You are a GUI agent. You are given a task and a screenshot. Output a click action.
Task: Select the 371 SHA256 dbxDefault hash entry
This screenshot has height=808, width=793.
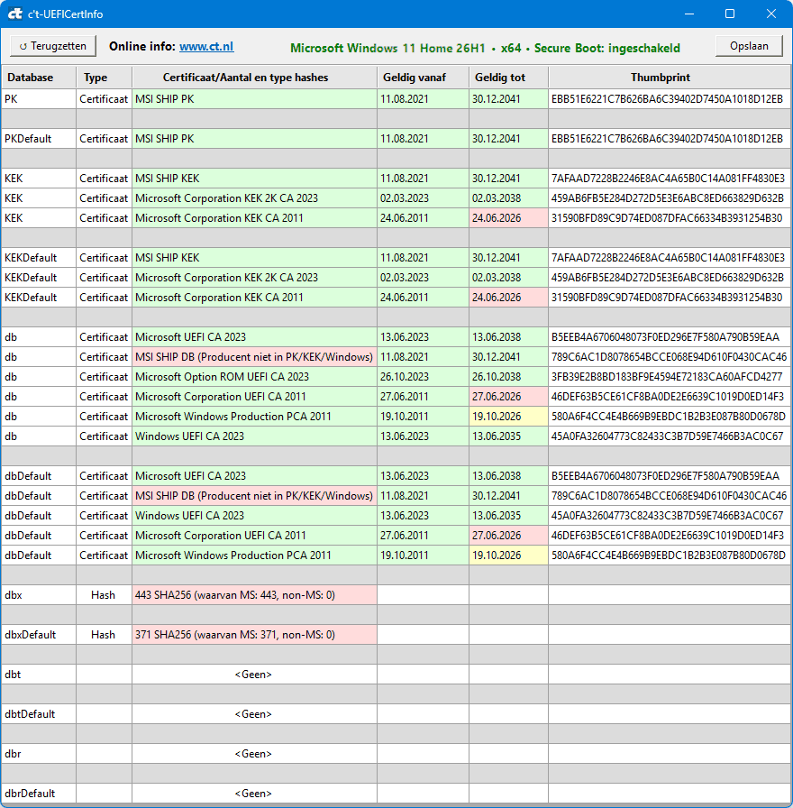coord(254,635)
